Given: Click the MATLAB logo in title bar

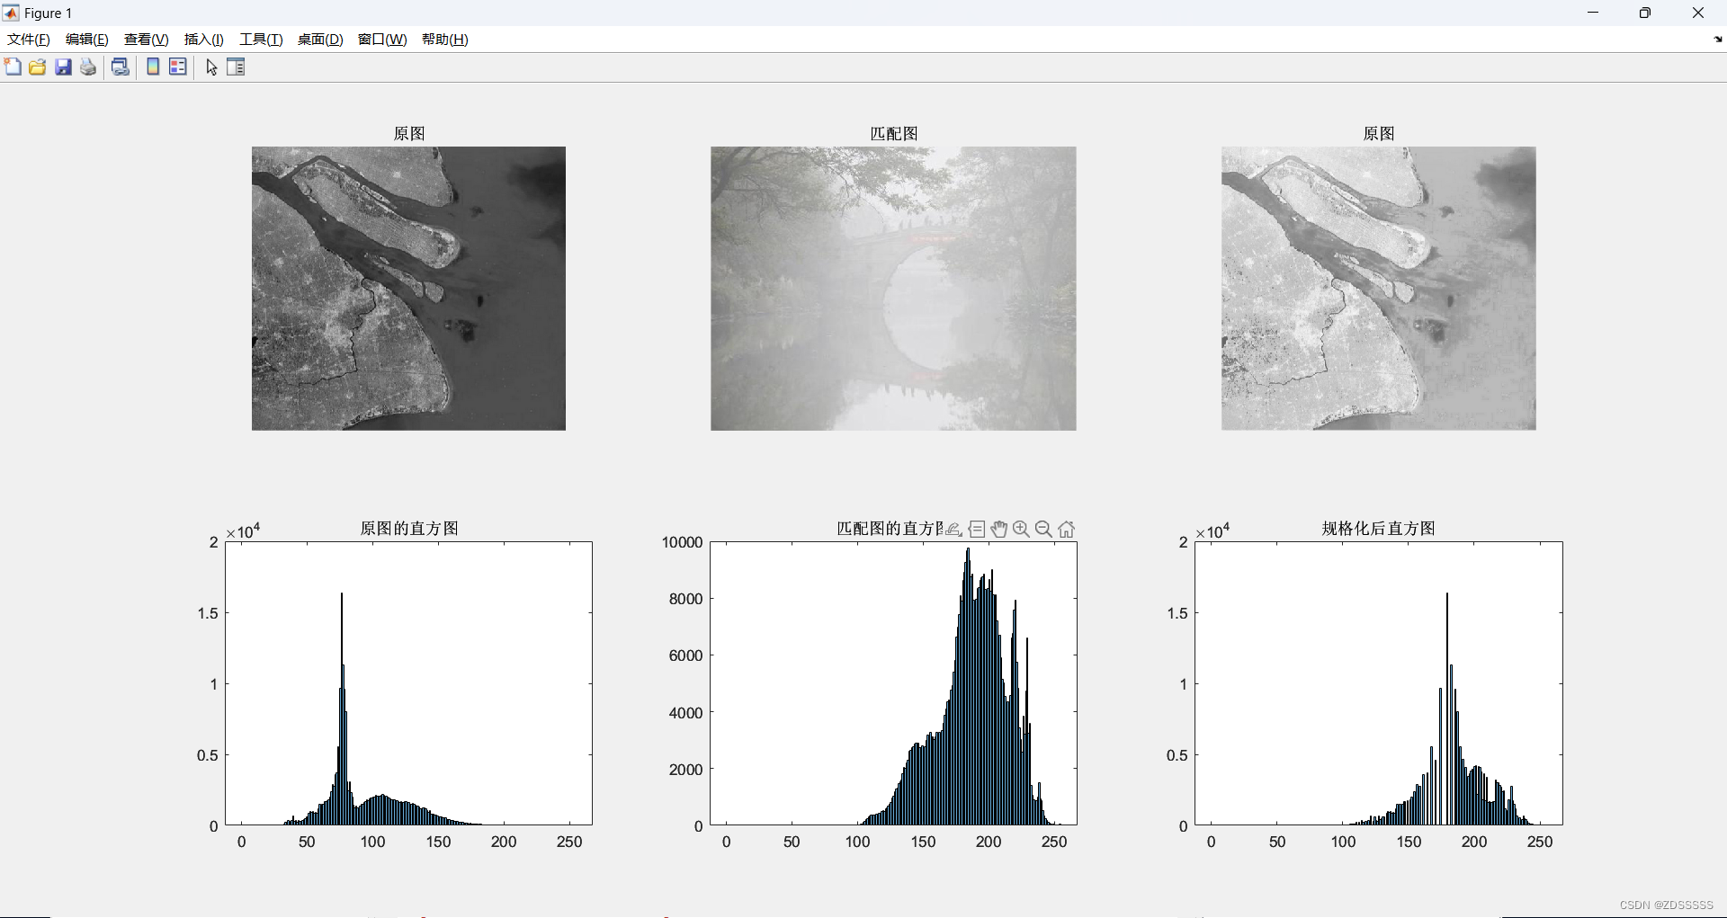Looking at the screenshot, I should pyautogui.click(x=11, y=13).
